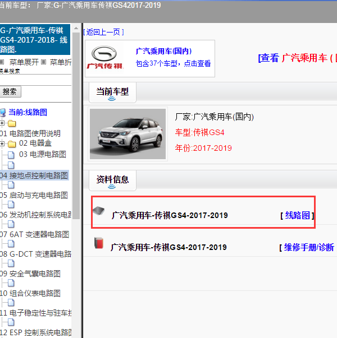Click the document icon for 04 接地点控制电路图
The height and width of the screenshot is (338, 337).
click(11, 165)
